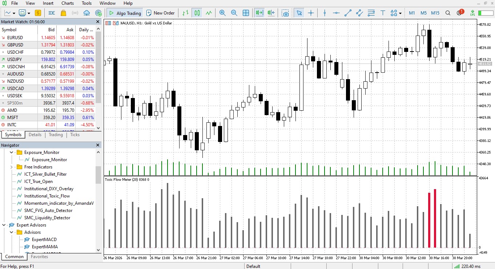Collapse the Expert Advisors tree node
The image size is (495, 269).
[4, 225]
